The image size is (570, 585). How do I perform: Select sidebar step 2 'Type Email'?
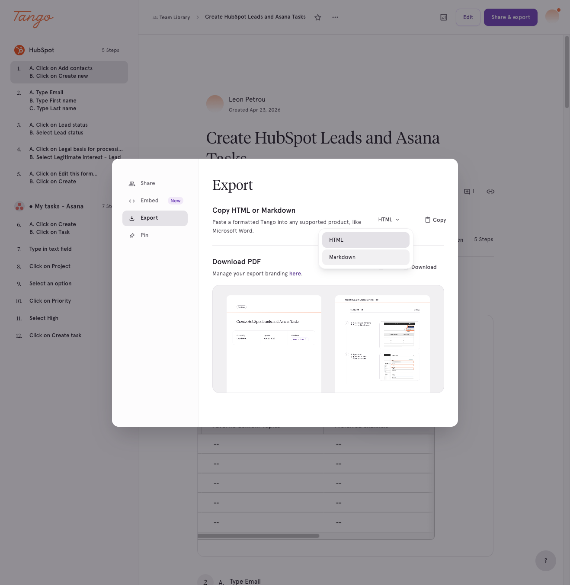point(69,100)
